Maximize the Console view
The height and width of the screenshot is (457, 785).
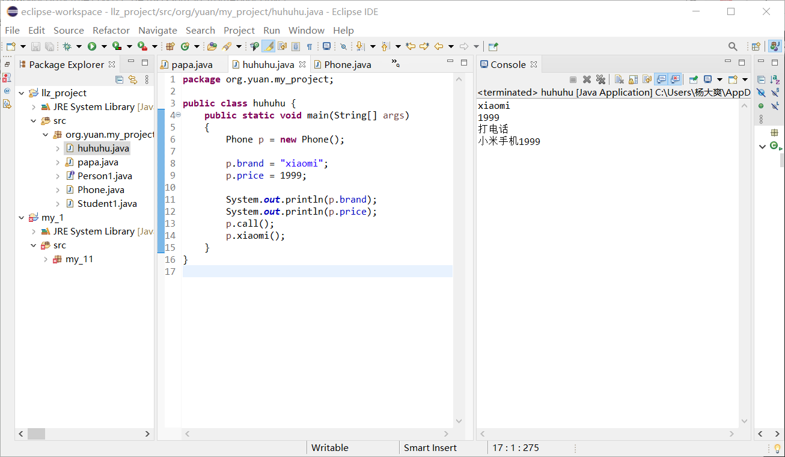[742, 63]
